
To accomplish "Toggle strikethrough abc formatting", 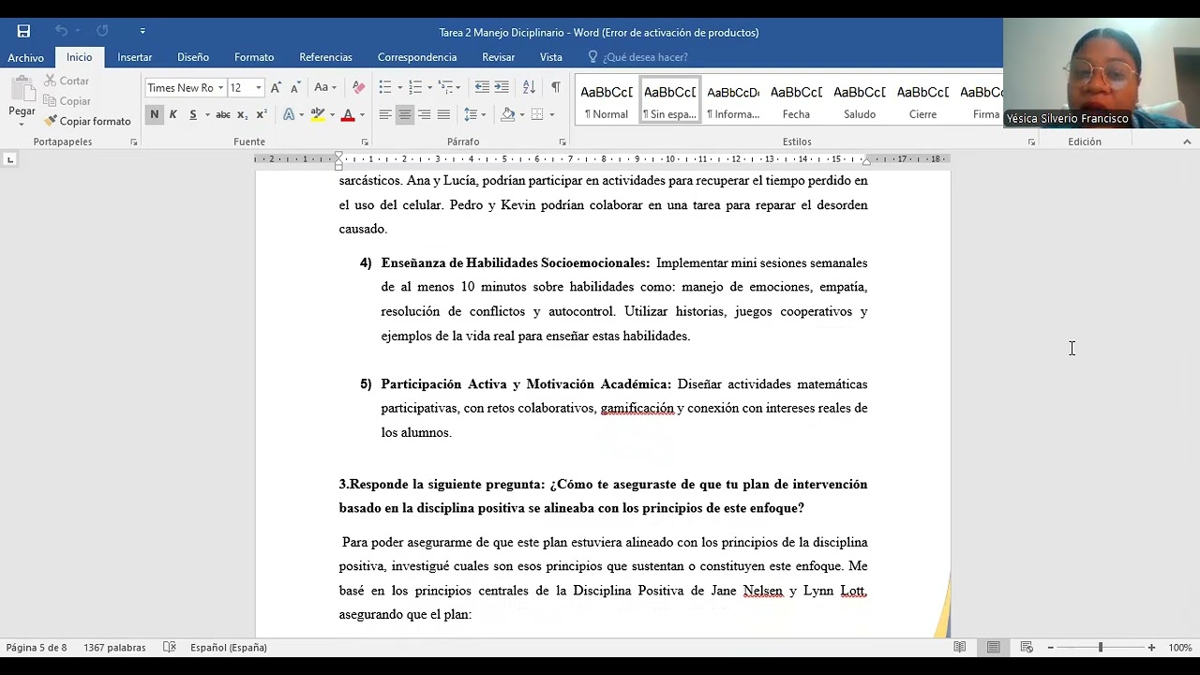I will pyautogui.click(x=223, y=114).
